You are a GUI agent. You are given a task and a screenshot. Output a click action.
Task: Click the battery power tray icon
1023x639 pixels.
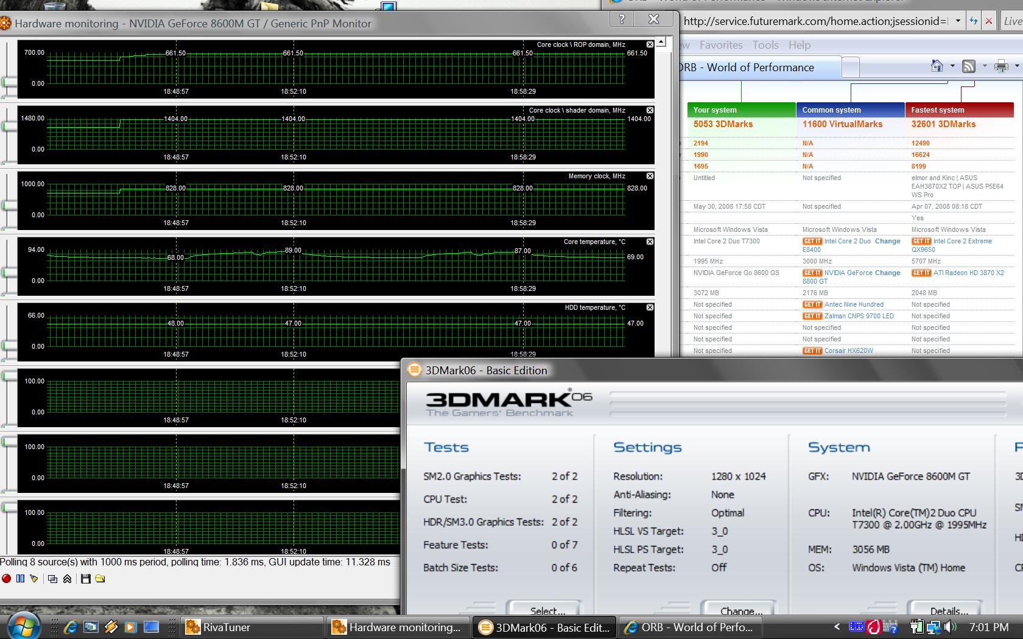(918, 626)
